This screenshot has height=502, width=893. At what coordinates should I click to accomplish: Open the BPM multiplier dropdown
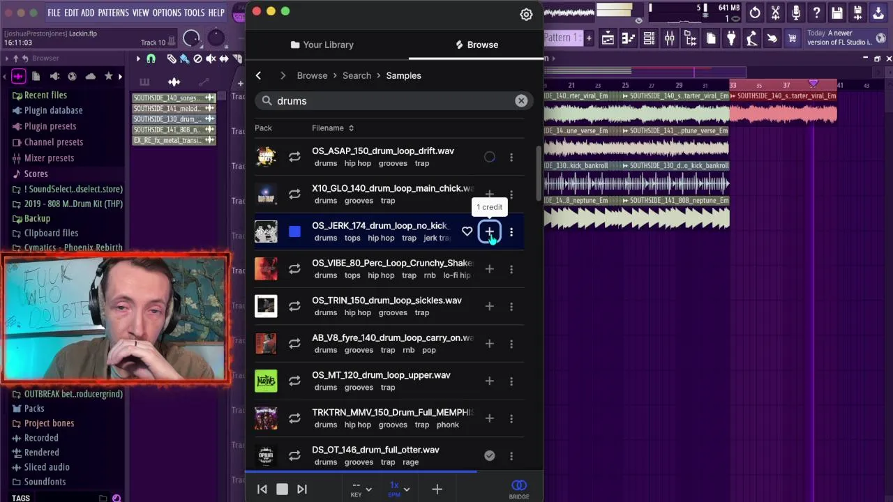click(x=399, y=489)
